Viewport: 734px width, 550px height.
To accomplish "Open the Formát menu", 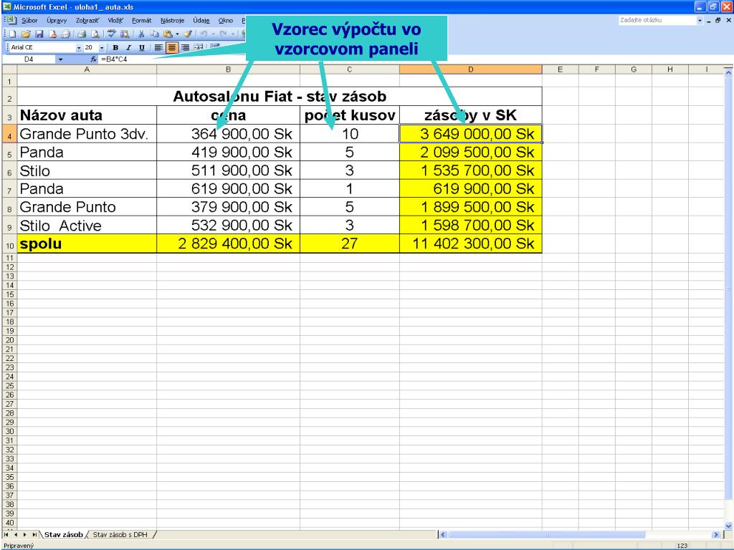I will pyautogui.click(x=142, y=21).
